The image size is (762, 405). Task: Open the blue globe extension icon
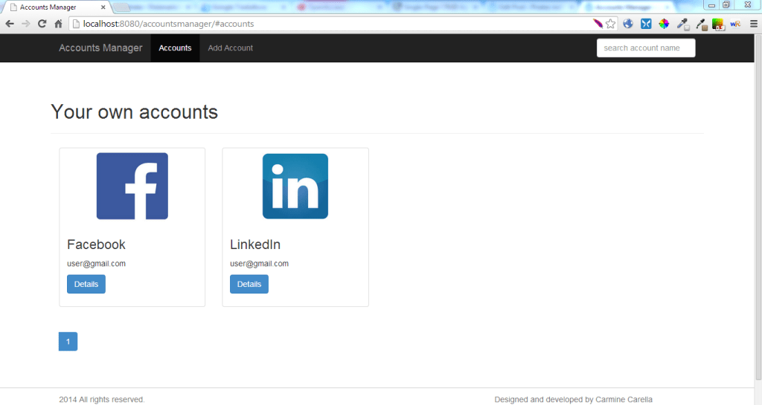(x=628, y=24)
